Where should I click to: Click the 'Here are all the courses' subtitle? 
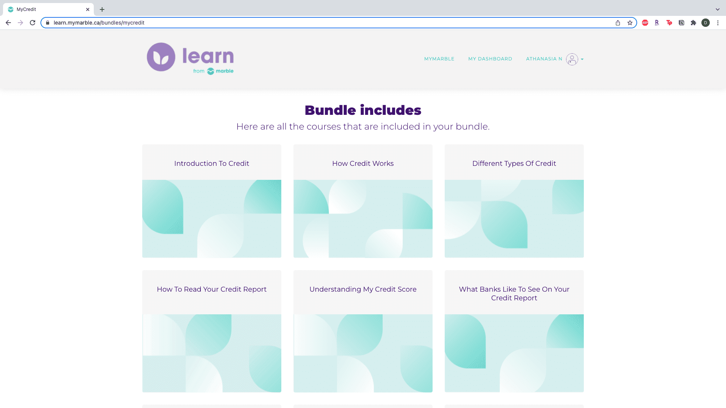(363, 127)
